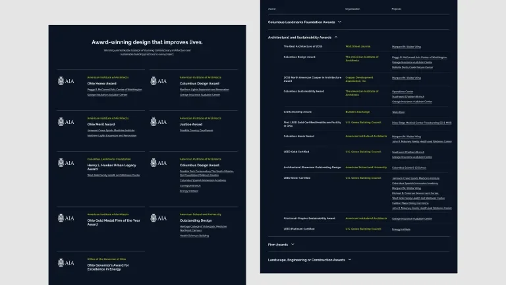Click the AIA logo beside Ohio Governor's Award
Screen dimensions: 506x285
coord(66,263)
